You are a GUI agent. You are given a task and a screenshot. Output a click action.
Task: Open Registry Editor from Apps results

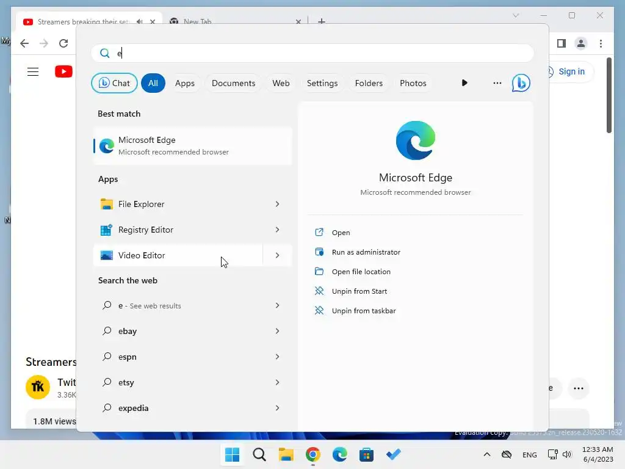178,230
